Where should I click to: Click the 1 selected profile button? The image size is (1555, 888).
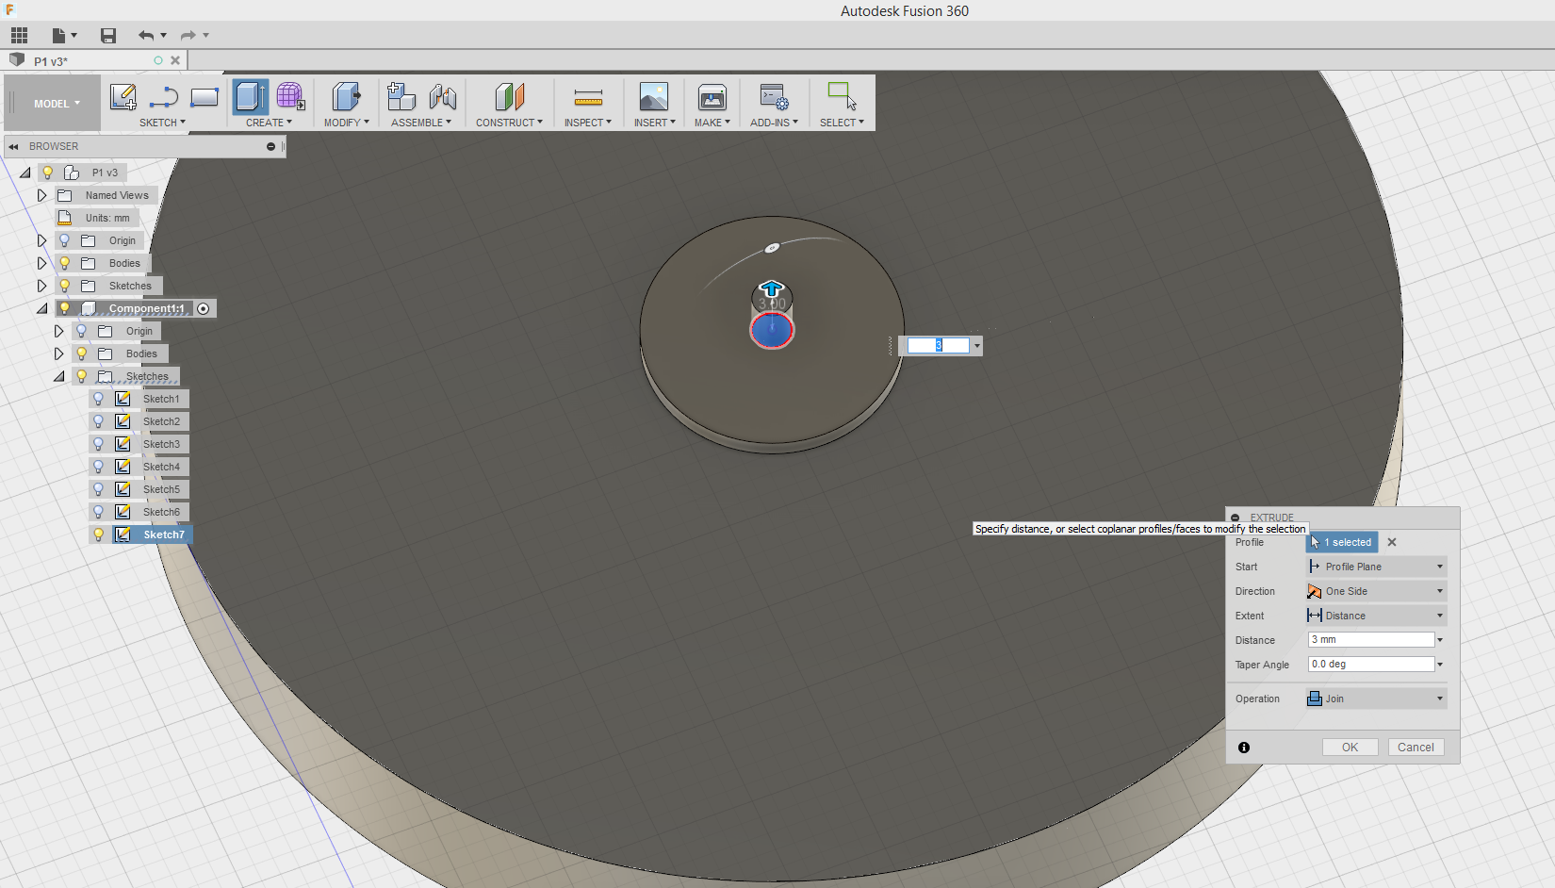pos(1342,542)
